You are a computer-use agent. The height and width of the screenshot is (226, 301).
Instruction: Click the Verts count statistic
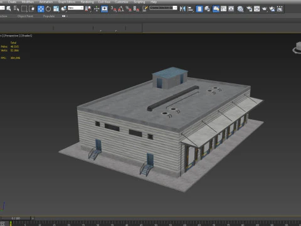pyautogui.click(x=10, y=50)
